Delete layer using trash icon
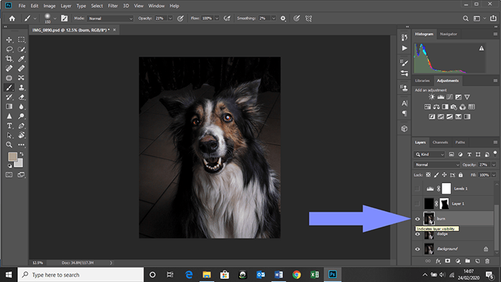Image resolution: width=501 pixels, height=282 pixels. coord(487,261)
